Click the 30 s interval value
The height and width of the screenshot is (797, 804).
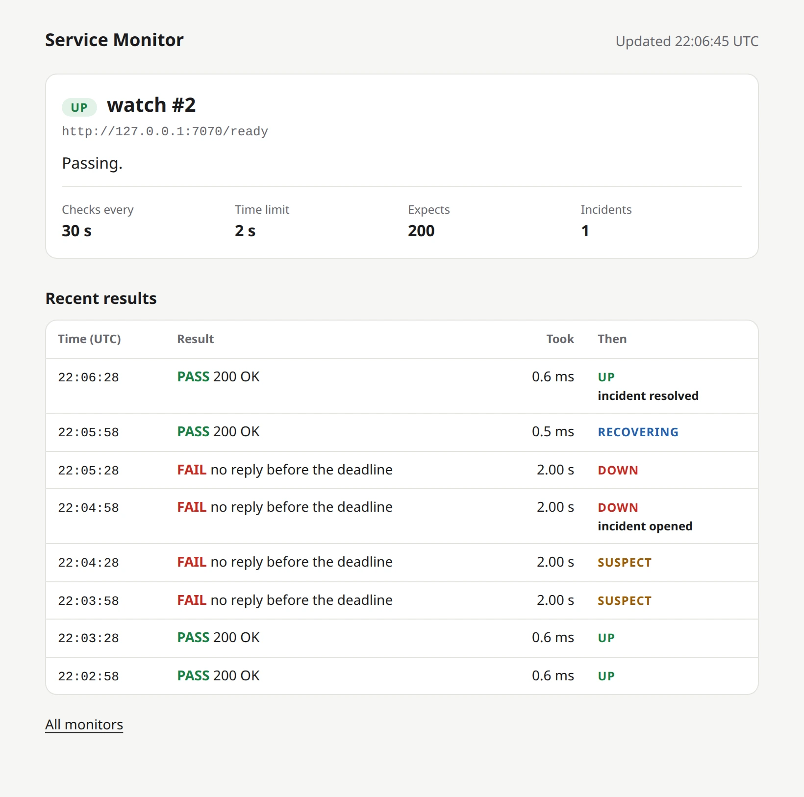[76, 231]
